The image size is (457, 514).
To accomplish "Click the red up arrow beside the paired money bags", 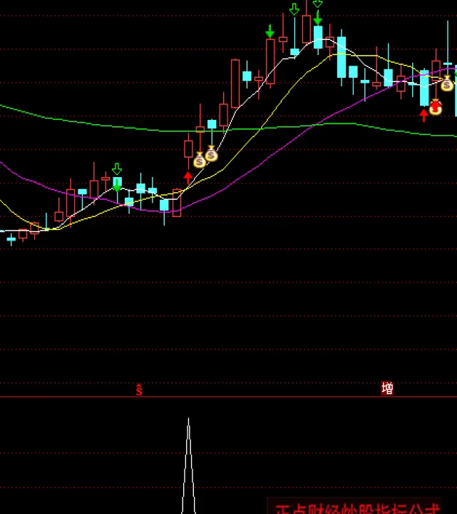I will click(188, 178).
